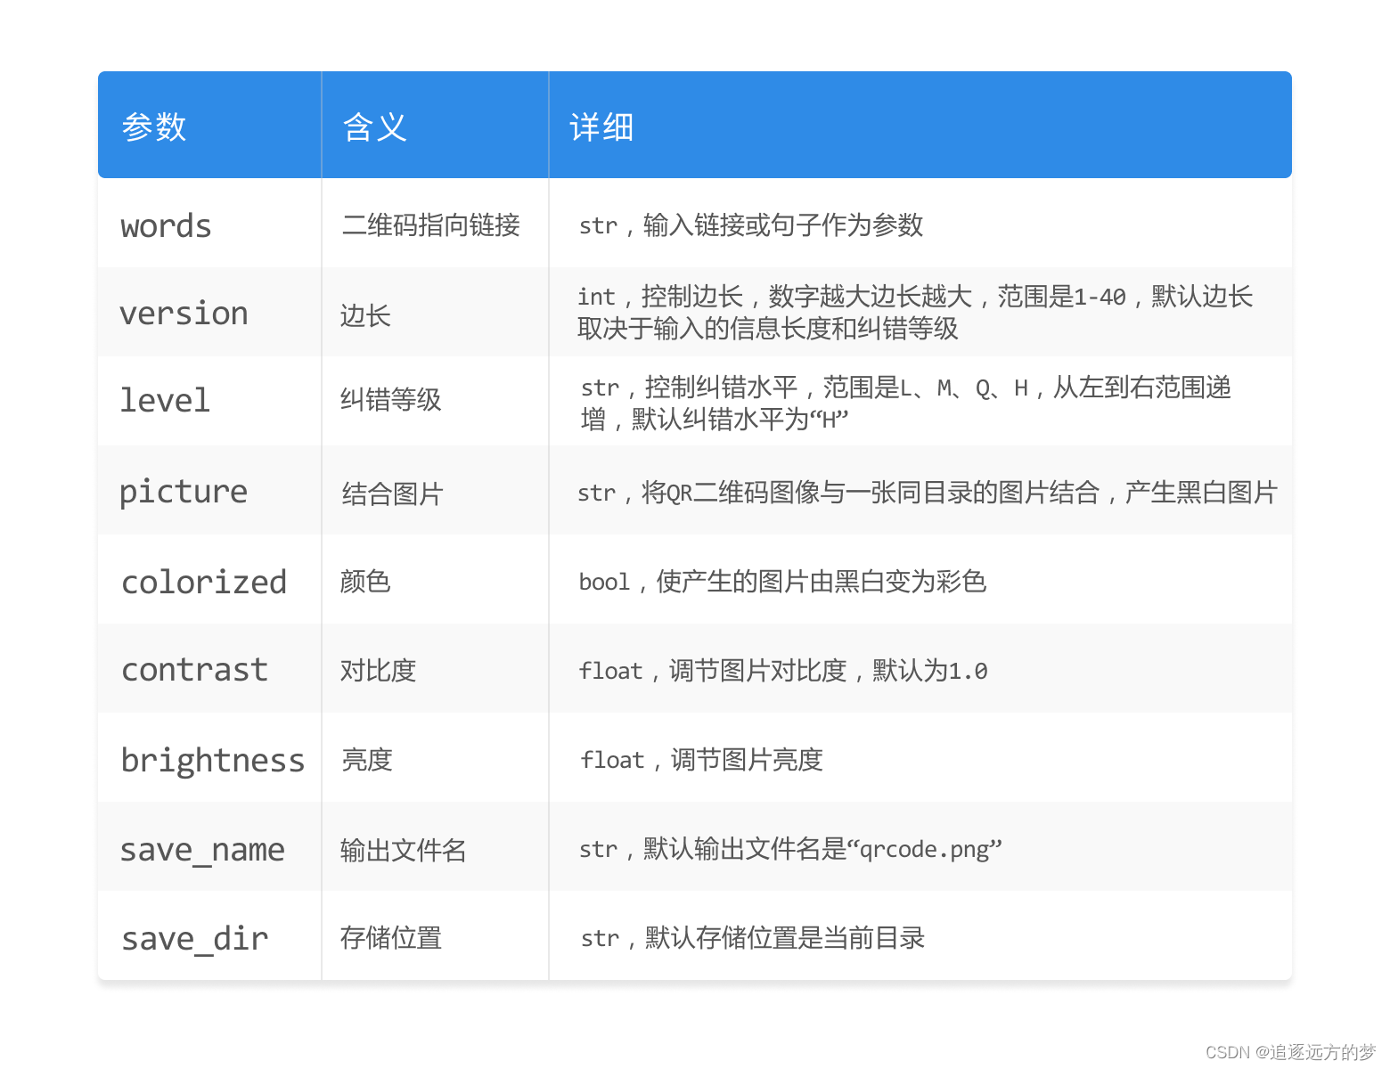1390x1069 pixels.
Task: Click the 参数 column header
Action: click(209, 125)
